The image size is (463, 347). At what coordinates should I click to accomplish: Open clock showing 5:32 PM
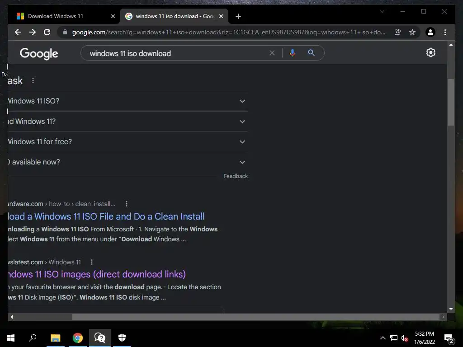tap(425, 338)
